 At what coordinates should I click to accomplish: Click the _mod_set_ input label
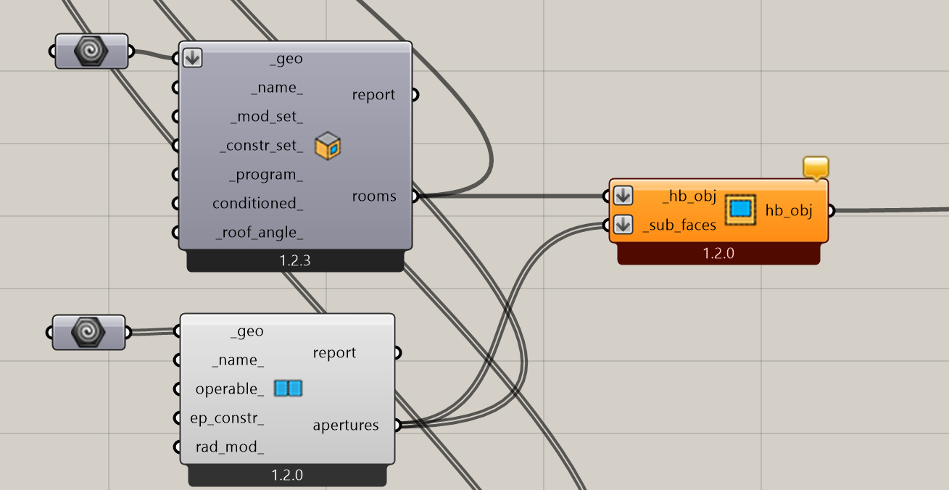[266, 117]
